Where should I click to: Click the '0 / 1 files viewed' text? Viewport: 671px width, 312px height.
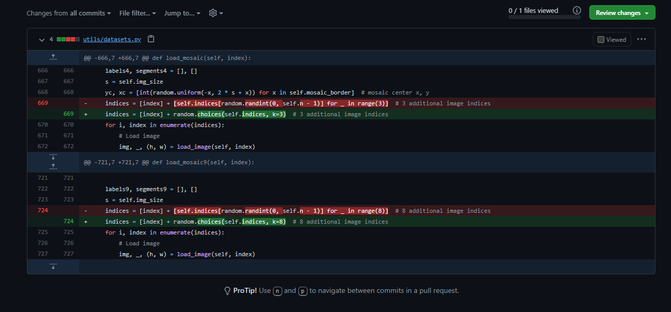coord(533,10)
